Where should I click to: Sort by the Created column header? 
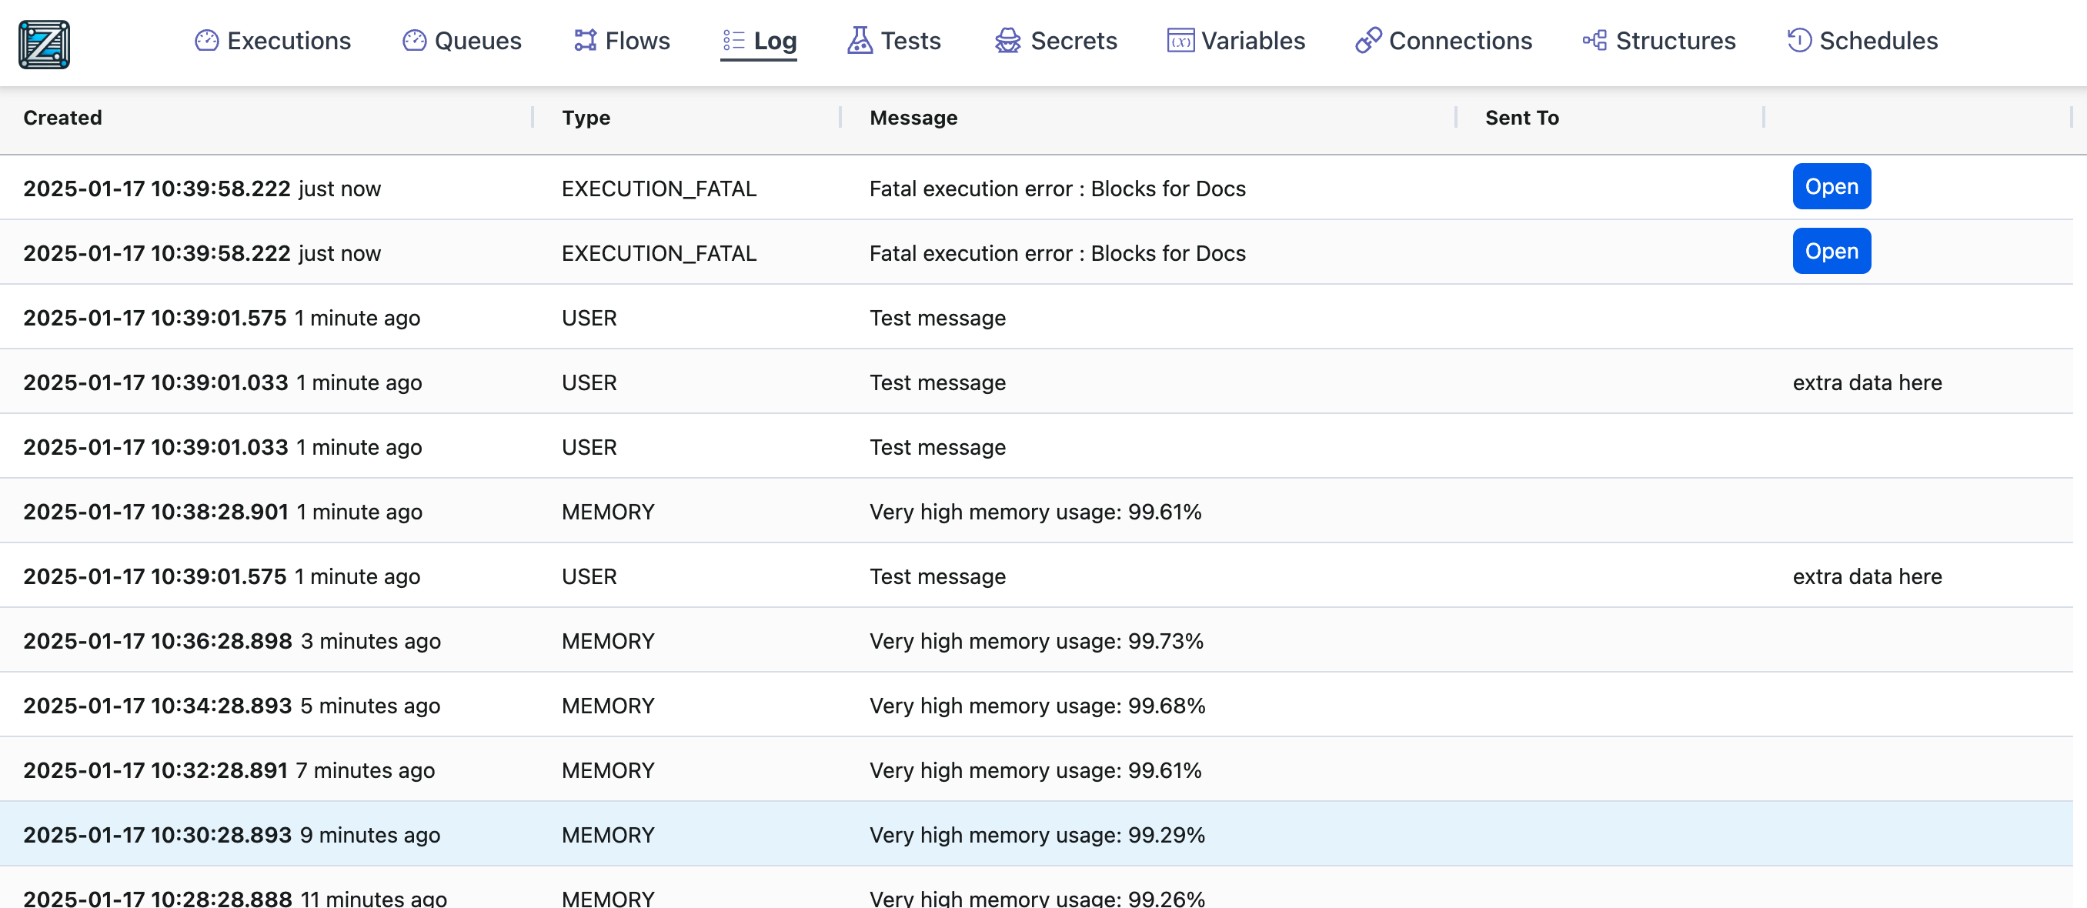[x=62, y=118]
